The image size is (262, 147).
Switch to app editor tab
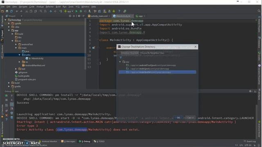(140, 16)
